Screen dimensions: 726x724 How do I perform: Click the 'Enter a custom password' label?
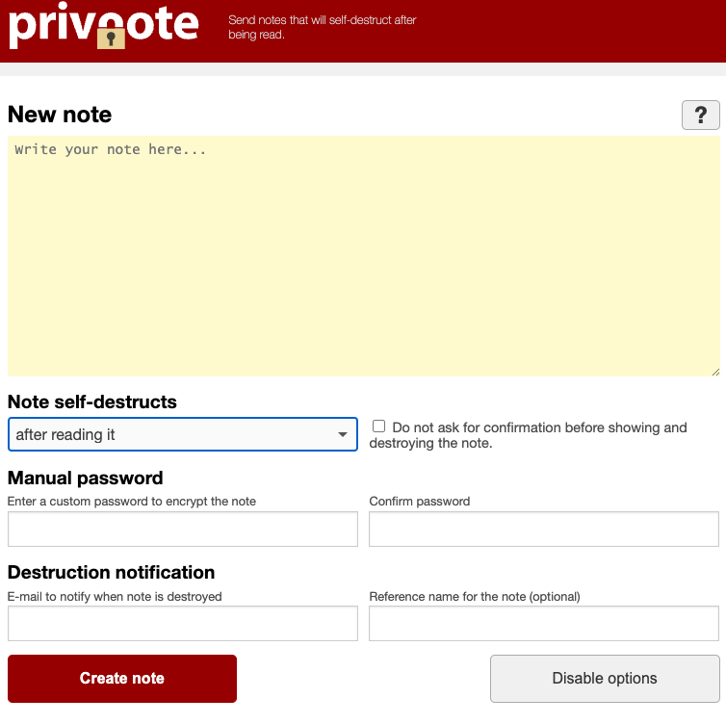pyautogui.click(x=132, y=501)
